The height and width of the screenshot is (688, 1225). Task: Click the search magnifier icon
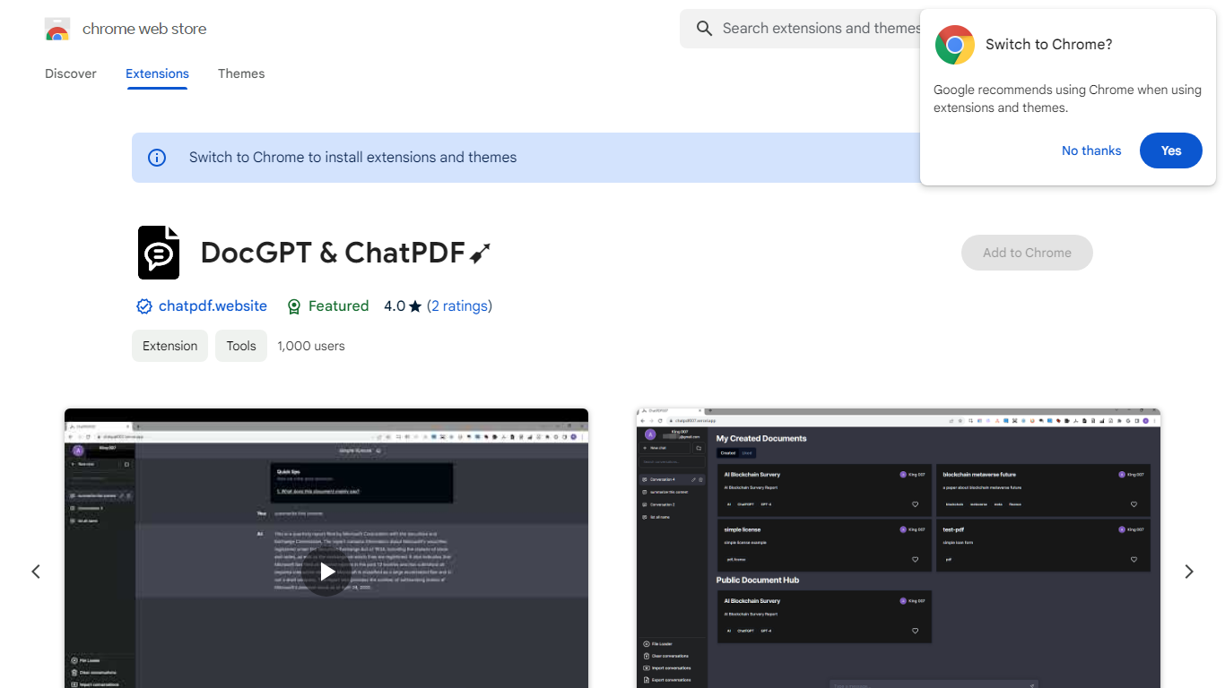[704, 29]
